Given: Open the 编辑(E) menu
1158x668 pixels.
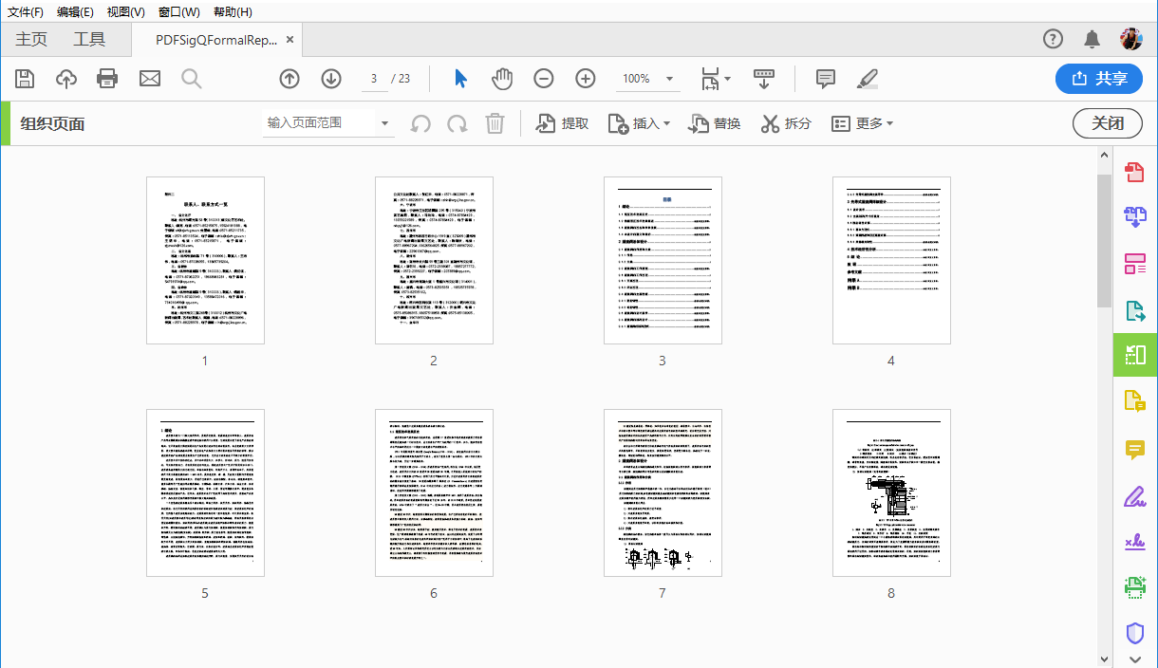Looking at the screenshot, I should point(75,11).
